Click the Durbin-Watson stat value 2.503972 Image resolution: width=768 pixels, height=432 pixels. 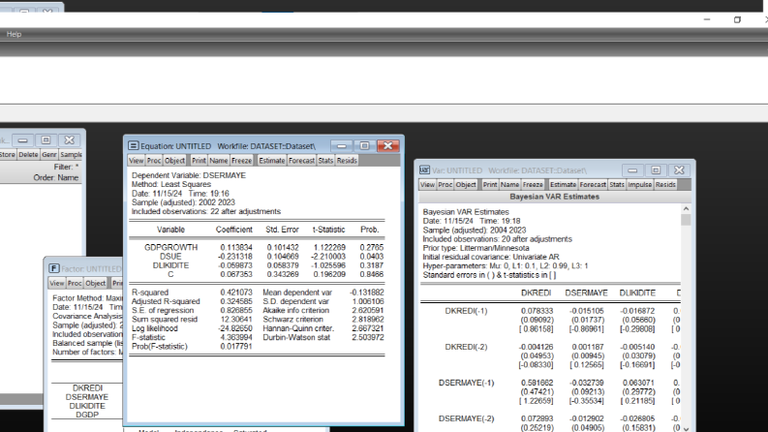[367, 337]
